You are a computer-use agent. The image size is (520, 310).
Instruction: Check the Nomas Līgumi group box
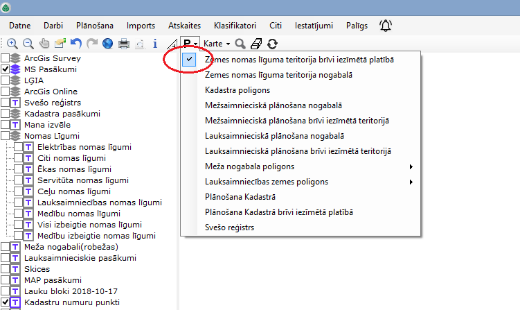pos(5,136)
